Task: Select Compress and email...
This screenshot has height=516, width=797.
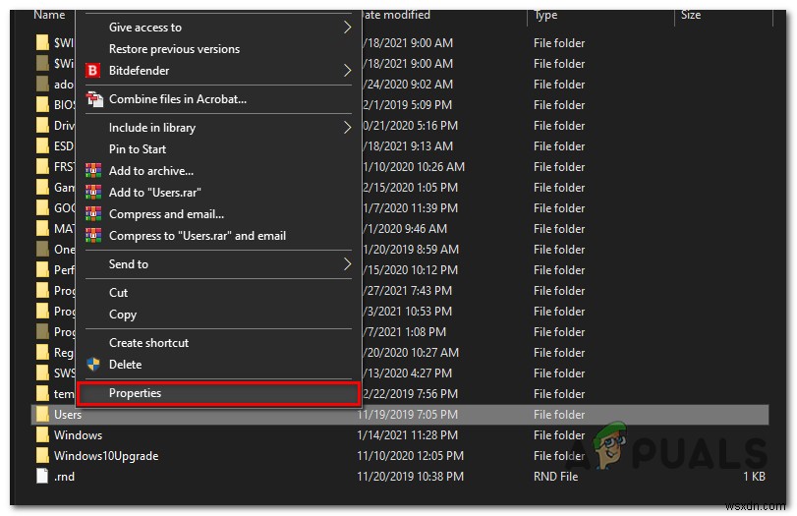Action: pyautogui.click(x=166, y=214)
